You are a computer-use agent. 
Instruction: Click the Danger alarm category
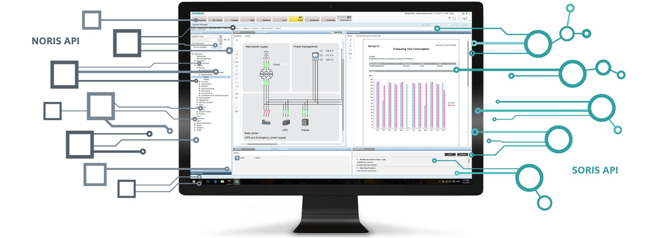232,19
